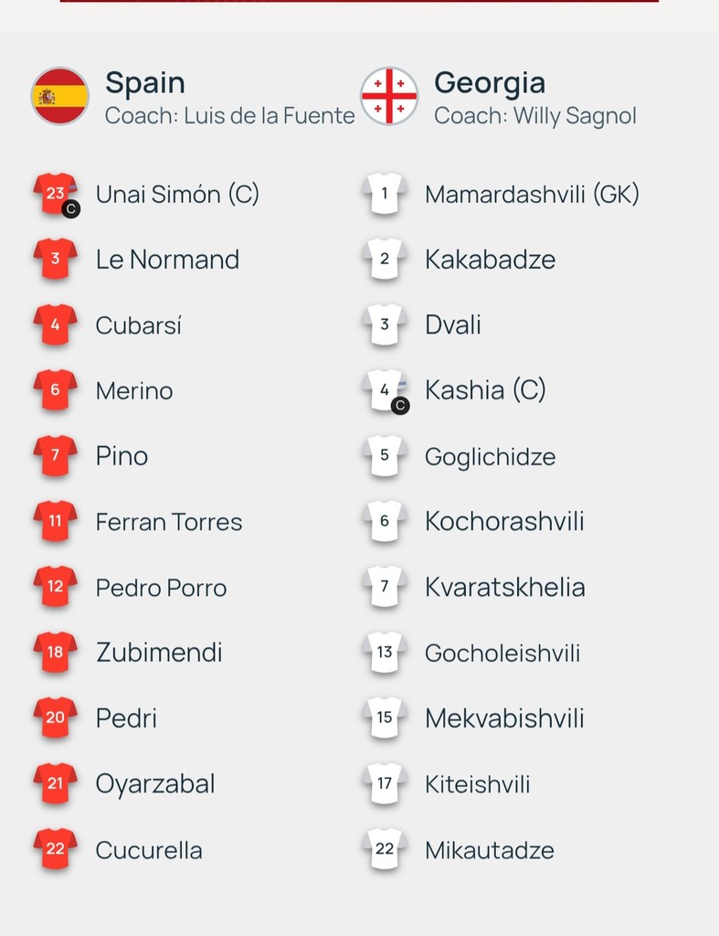Select Le Normand's number 3 jersey
The width and height of the screenshot is (719, 936).
55,260
